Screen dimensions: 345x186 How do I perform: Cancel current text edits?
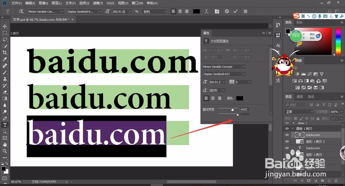point(227,11)
